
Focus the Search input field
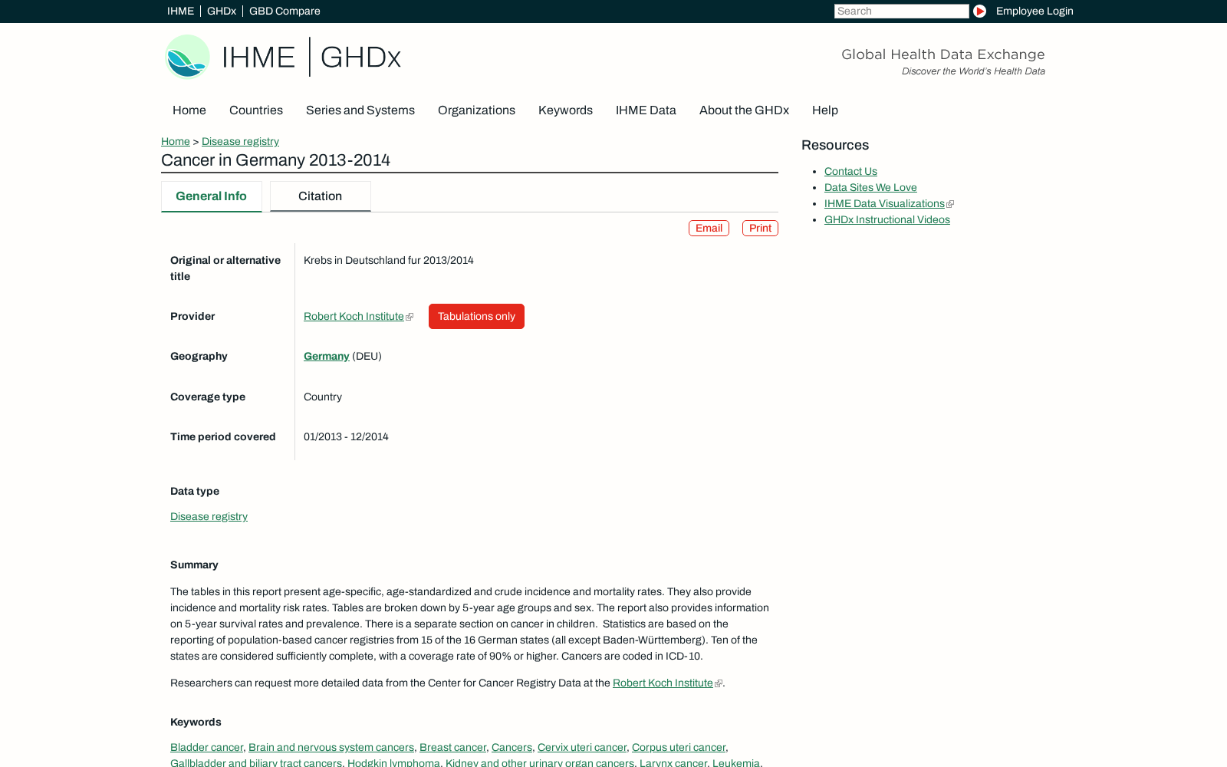click(902, 11)
